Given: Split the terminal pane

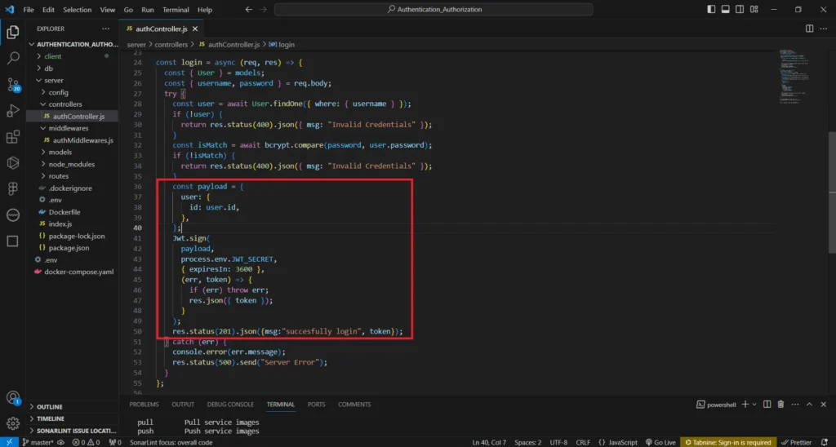Looking at the screenshot, I should 767,405.
